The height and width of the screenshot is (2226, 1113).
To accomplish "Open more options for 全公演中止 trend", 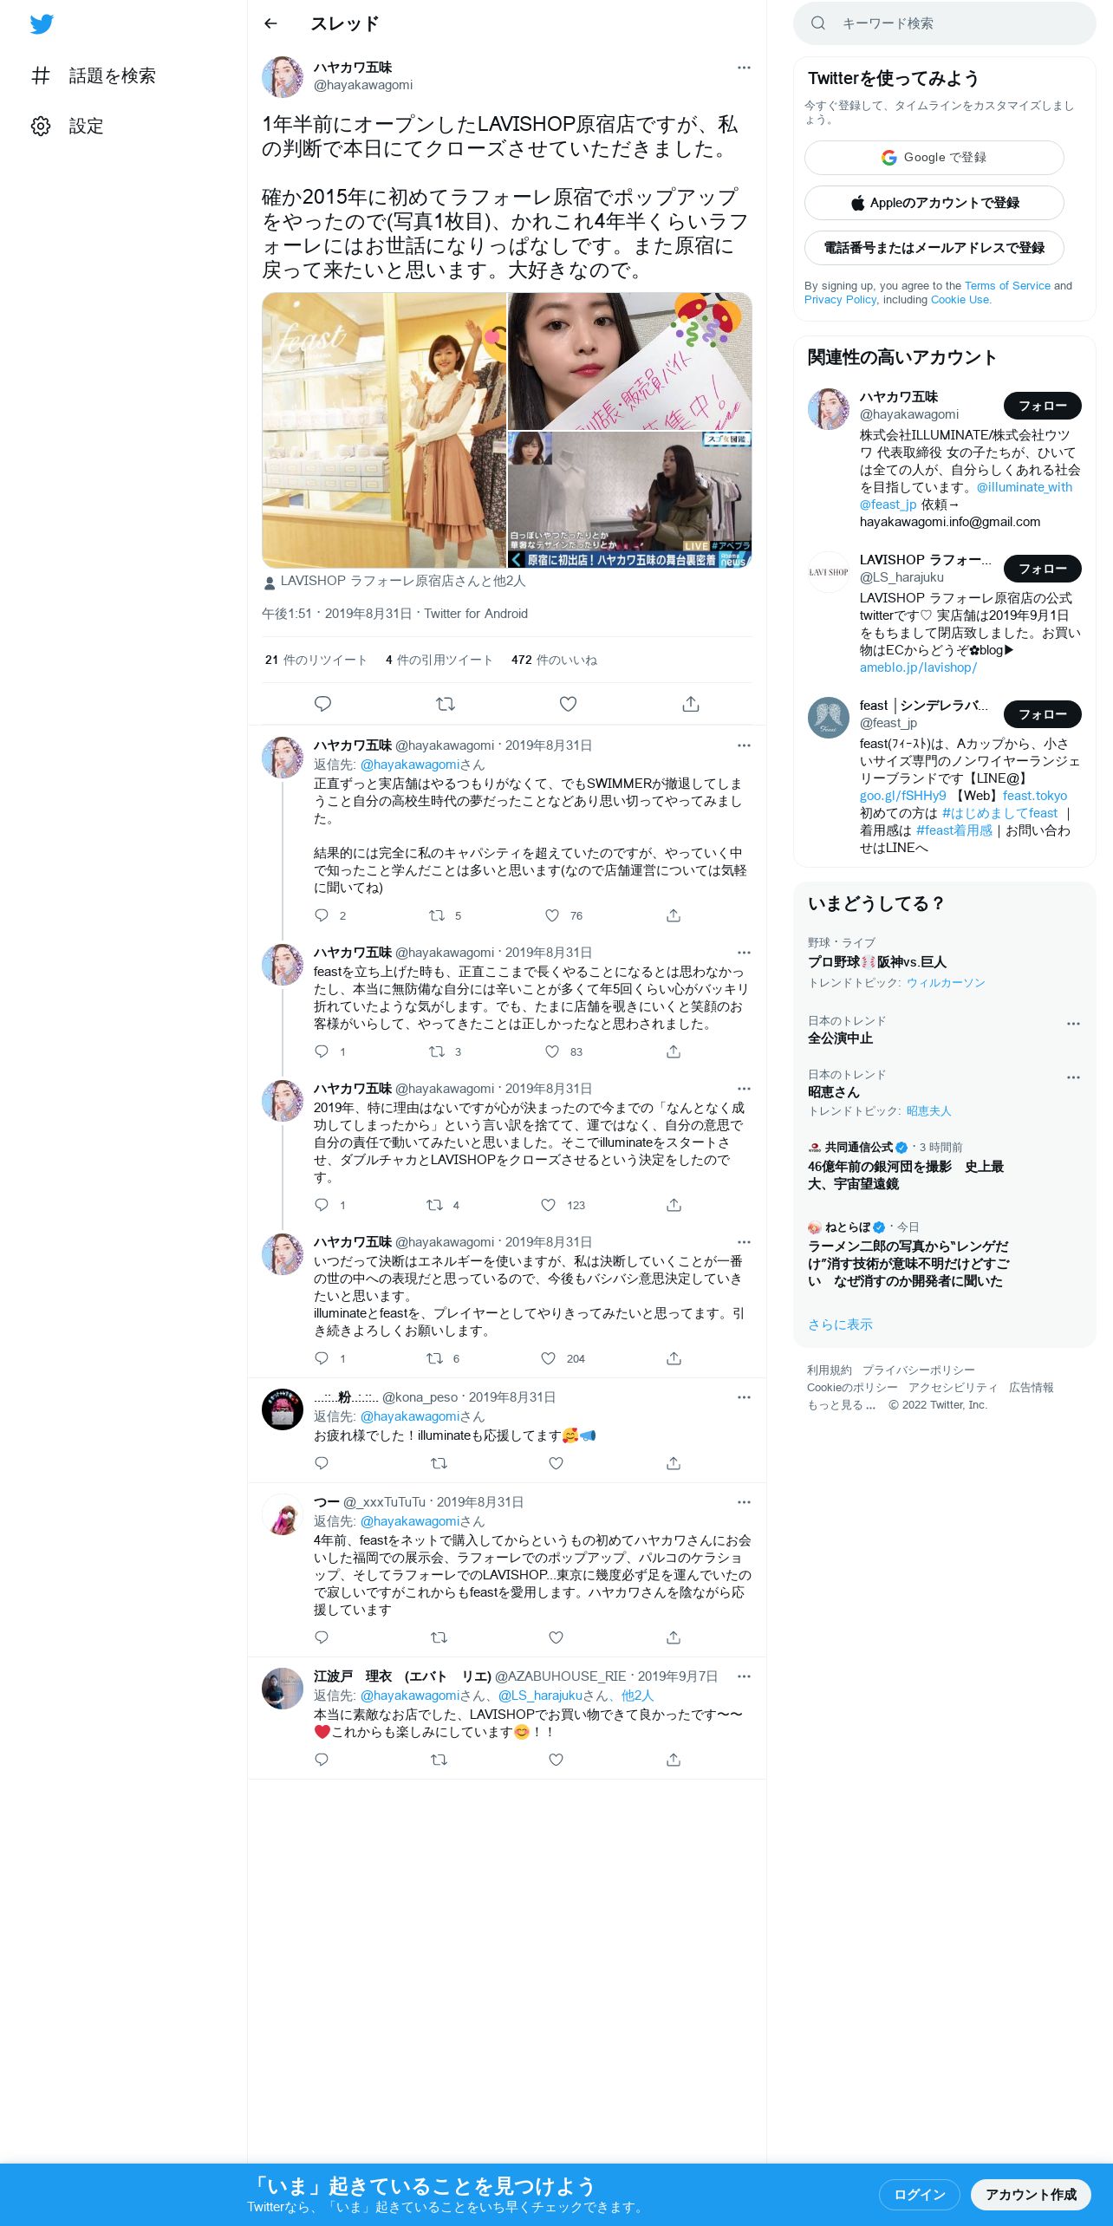I will point(1073,1024).
